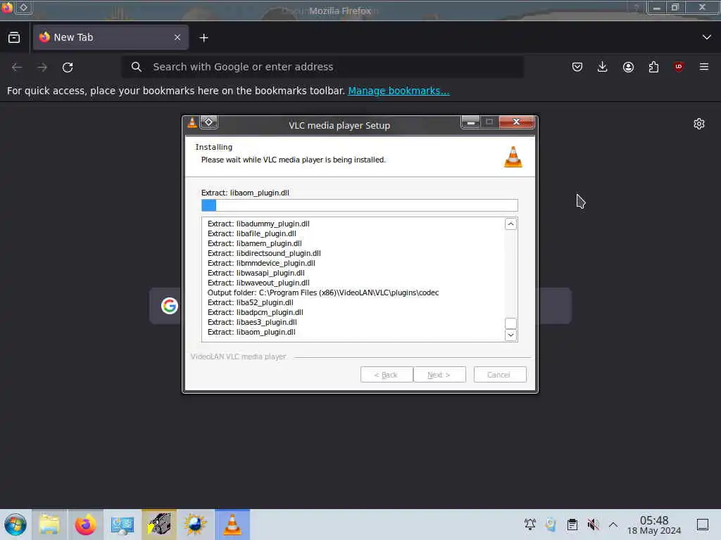Click the Next button in VLC Setup

pyautogui.click(x=439, y=375)
